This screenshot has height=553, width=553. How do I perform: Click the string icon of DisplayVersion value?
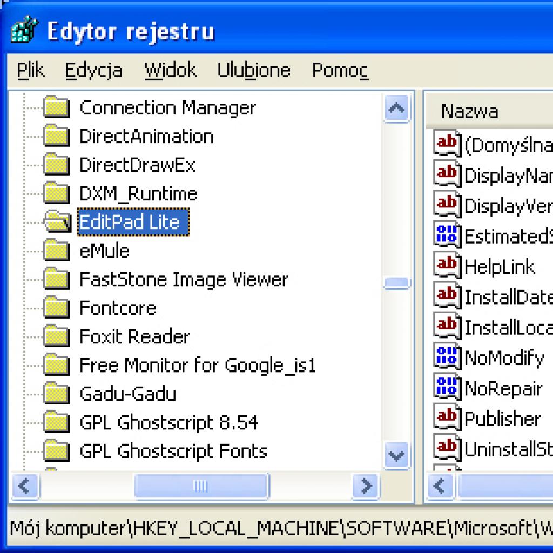coord(447,204)
